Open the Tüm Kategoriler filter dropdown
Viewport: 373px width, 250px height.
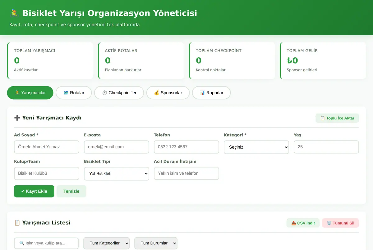click(x=107, y=243)
